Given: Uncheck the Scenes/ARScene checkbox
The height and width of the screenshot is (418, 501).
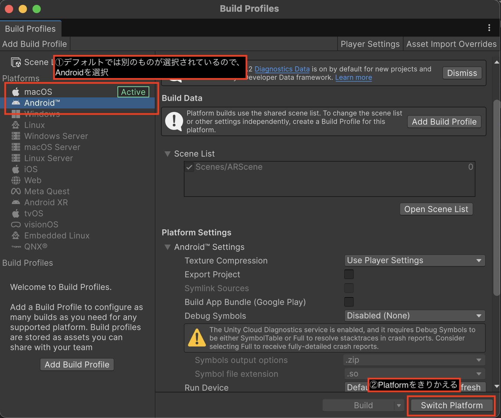Looking at the screenshot, I should tap(189, 167).
